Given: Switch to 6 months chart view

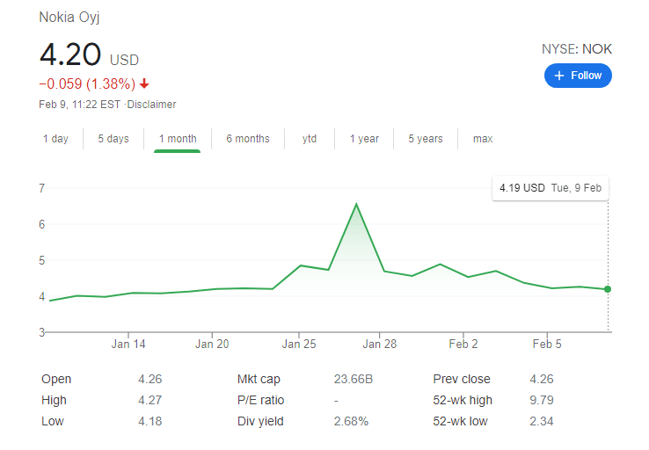Looking at the screenshot, I should tap(247, 139).
